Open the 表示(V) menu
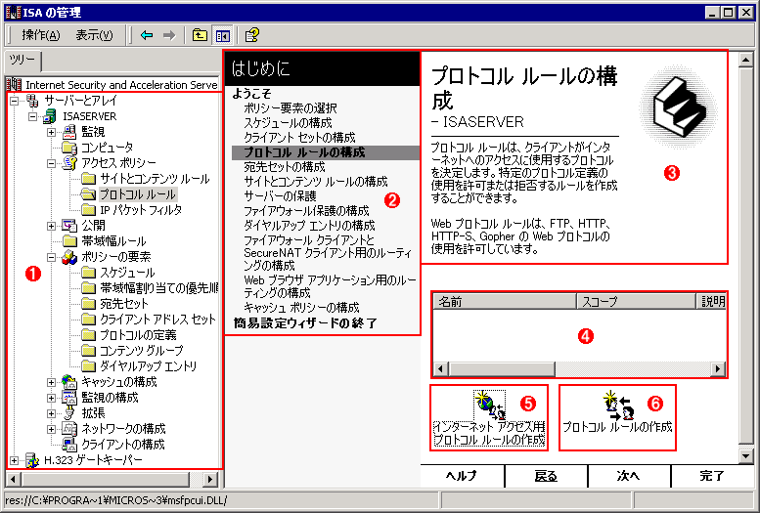This screenshot has height=513, width=760. (x=94, y=35)
